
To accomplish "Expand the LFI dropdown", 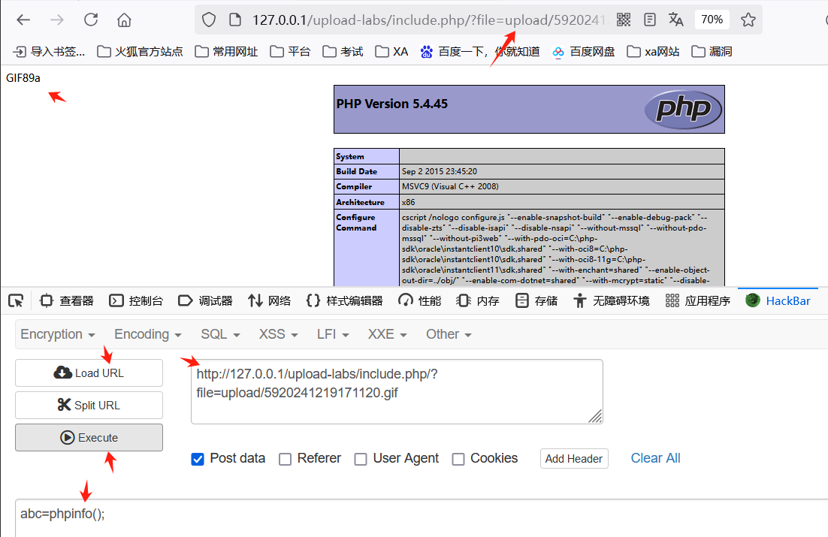I will point(333,334).
